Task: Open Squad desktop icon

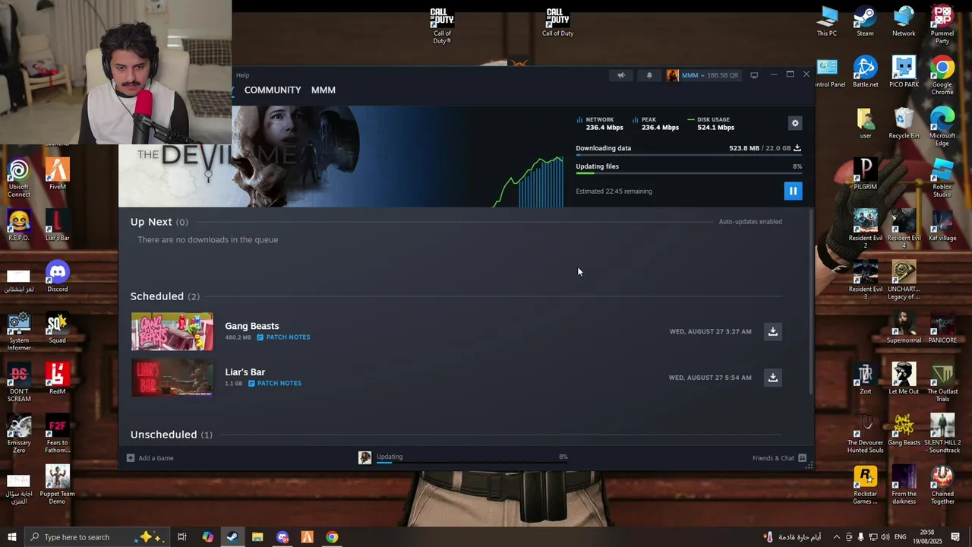Action: tap(58, 328)
